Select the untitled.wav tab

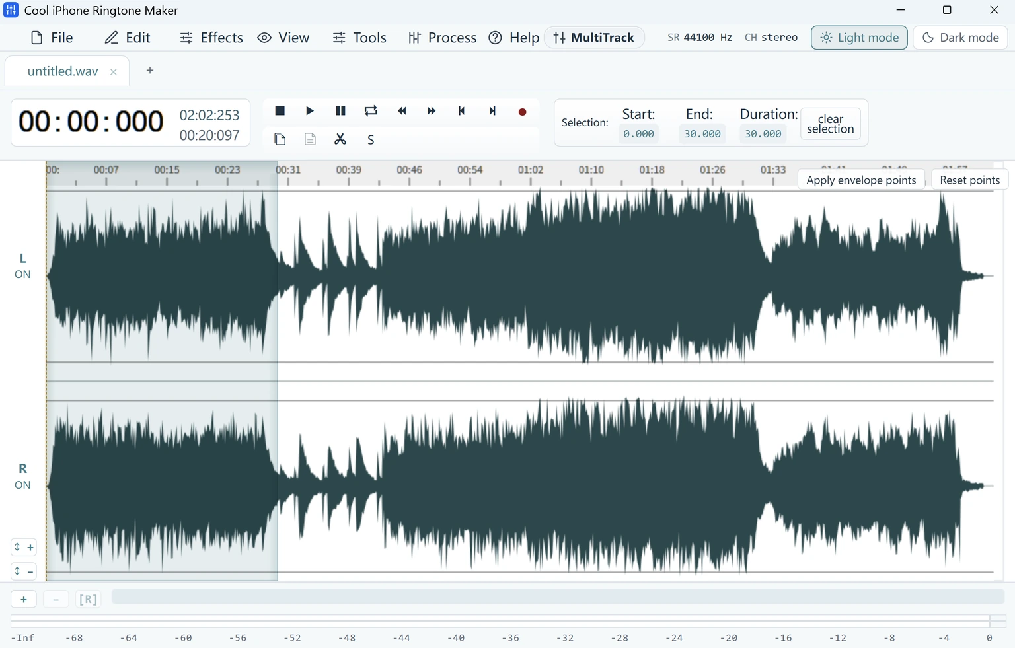point(63,71)
